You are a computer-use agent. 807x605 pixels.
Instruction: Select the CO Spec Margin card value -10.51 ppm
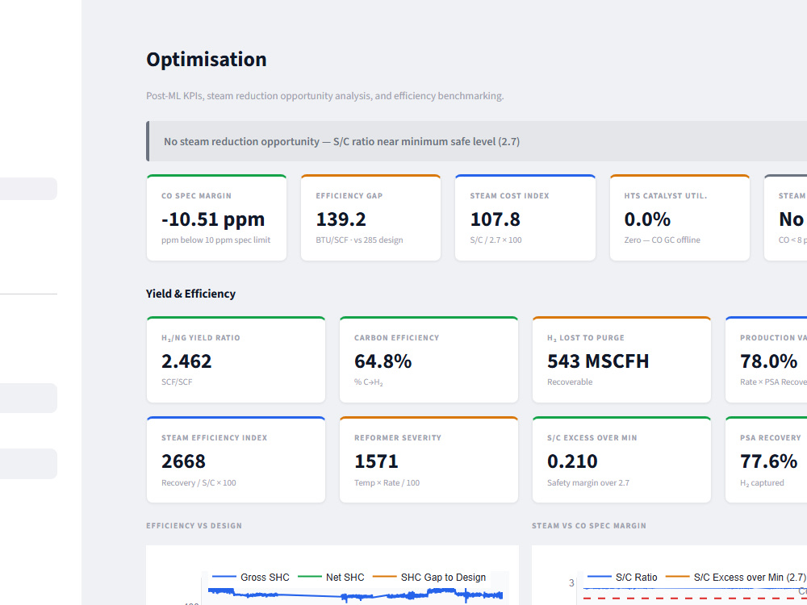click(213, 219)
